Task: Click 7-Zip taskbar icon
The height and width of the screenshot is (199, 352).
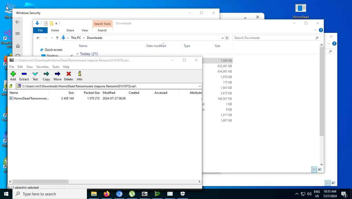Action: click(145, 194)
